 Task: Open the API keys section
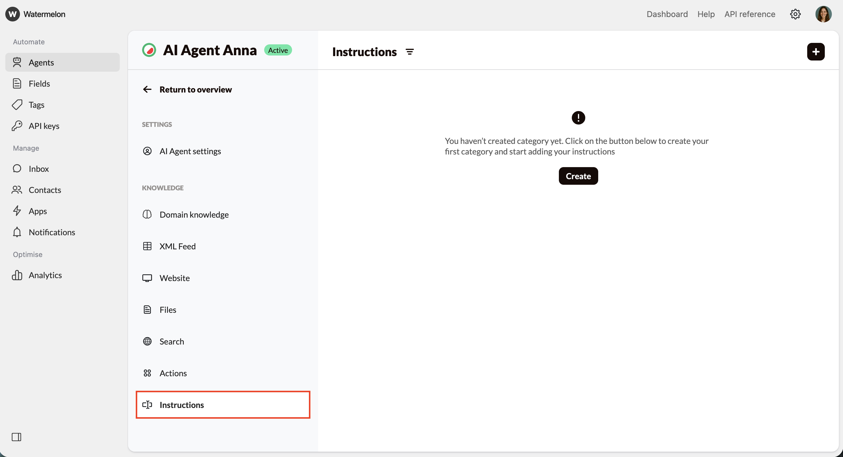(43, 126)
